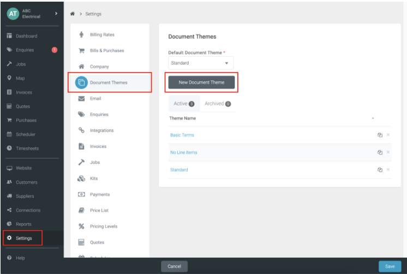Screen dimensions: 407x274
Task: Switch to the Archived tab
Action: point(218,104)
